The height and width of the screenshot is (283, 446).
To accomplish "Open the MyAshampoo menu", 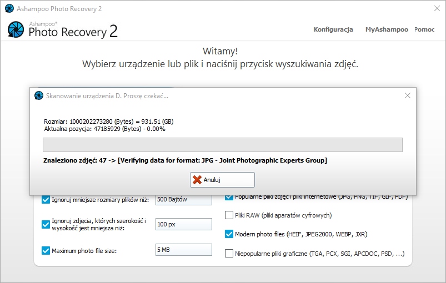I will point(387,29).
